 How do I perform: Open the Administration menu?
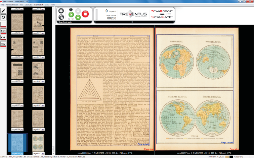tap(12, 5)
